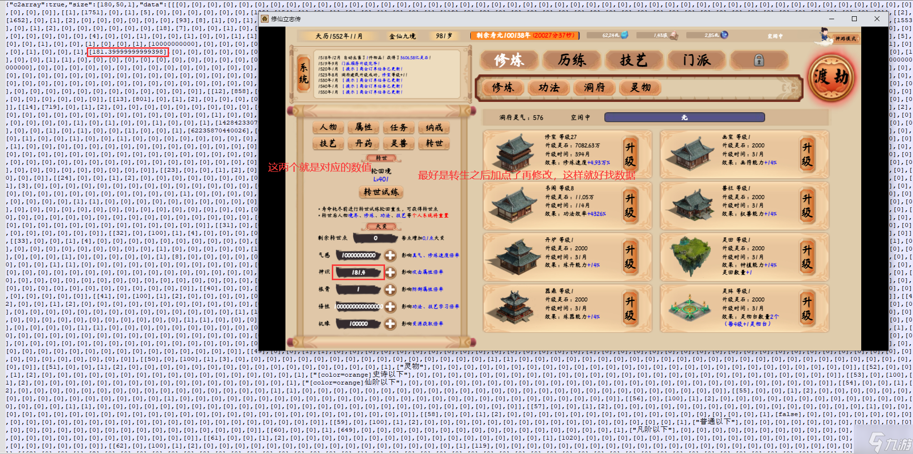Click the 转世试炼 button
Screen dimensions: 913x454
382,192
